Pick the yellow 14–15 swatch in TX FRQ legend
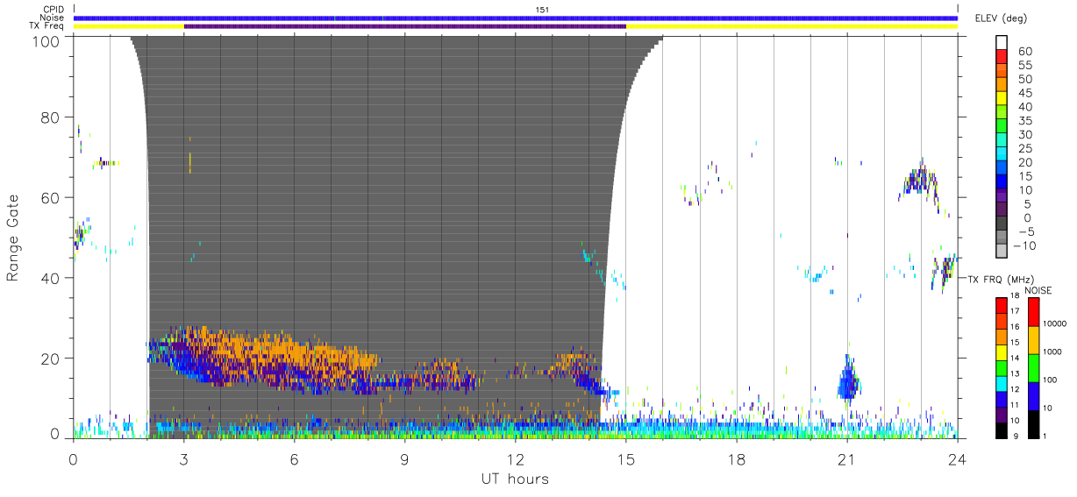The image size is (1077, 497). click(1001, 351)
